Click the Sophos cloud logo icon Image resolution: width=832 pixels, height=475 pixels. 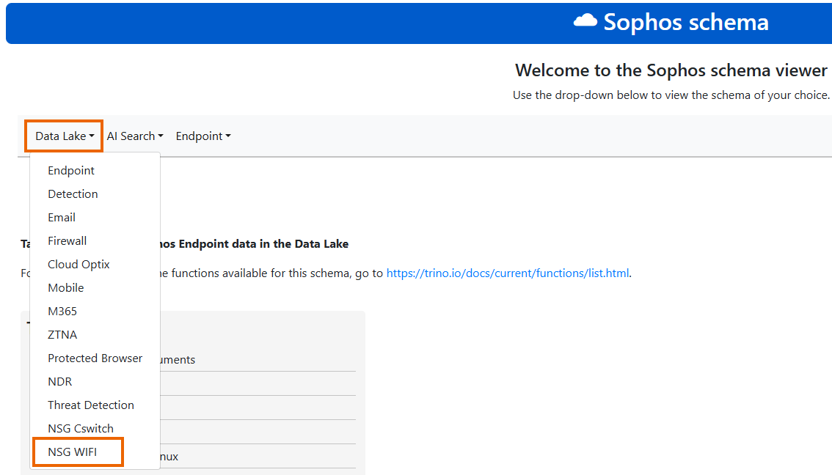(585, 21)
